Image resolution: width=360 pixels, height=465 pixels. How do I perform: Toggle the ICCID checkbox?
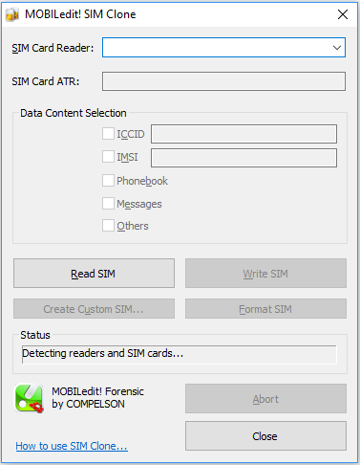(x=108, y=134)
